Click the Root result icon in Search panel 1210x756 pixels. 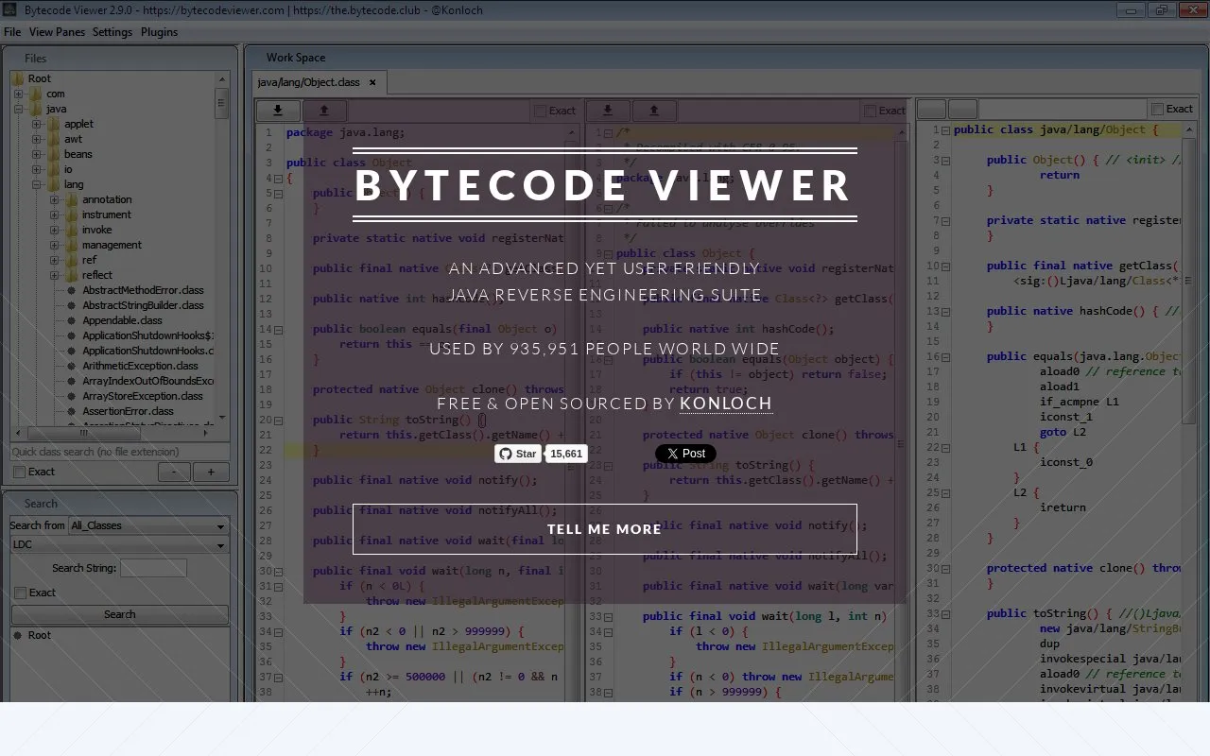[17, 635]
